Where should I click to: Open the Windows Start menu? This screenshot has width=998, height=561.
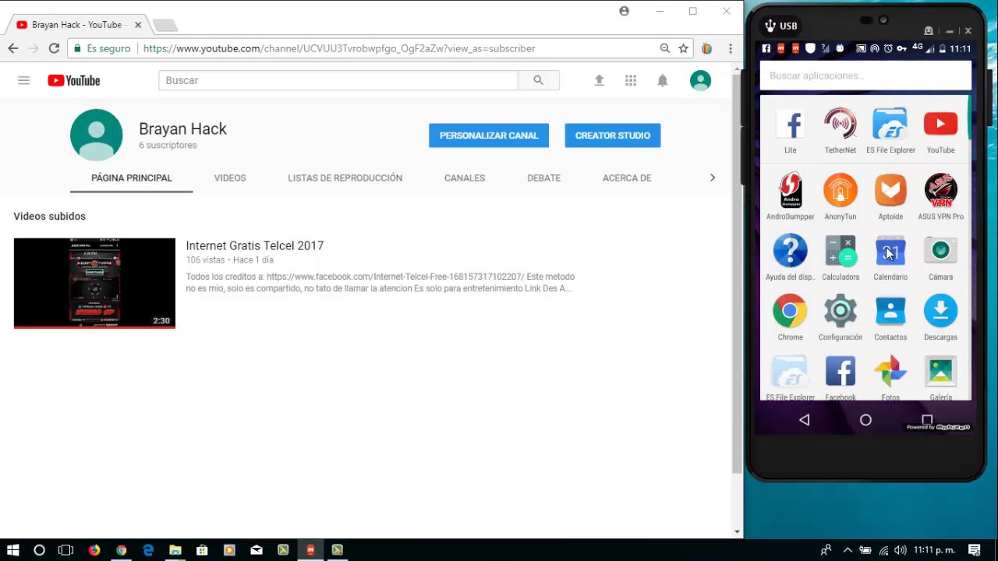point(13,550)
